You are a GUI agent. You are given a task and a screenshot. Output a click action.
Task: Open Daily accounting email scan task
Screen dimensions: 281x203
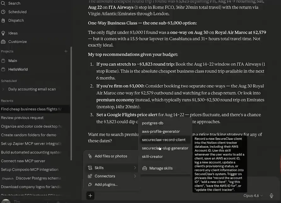point(32,89)
